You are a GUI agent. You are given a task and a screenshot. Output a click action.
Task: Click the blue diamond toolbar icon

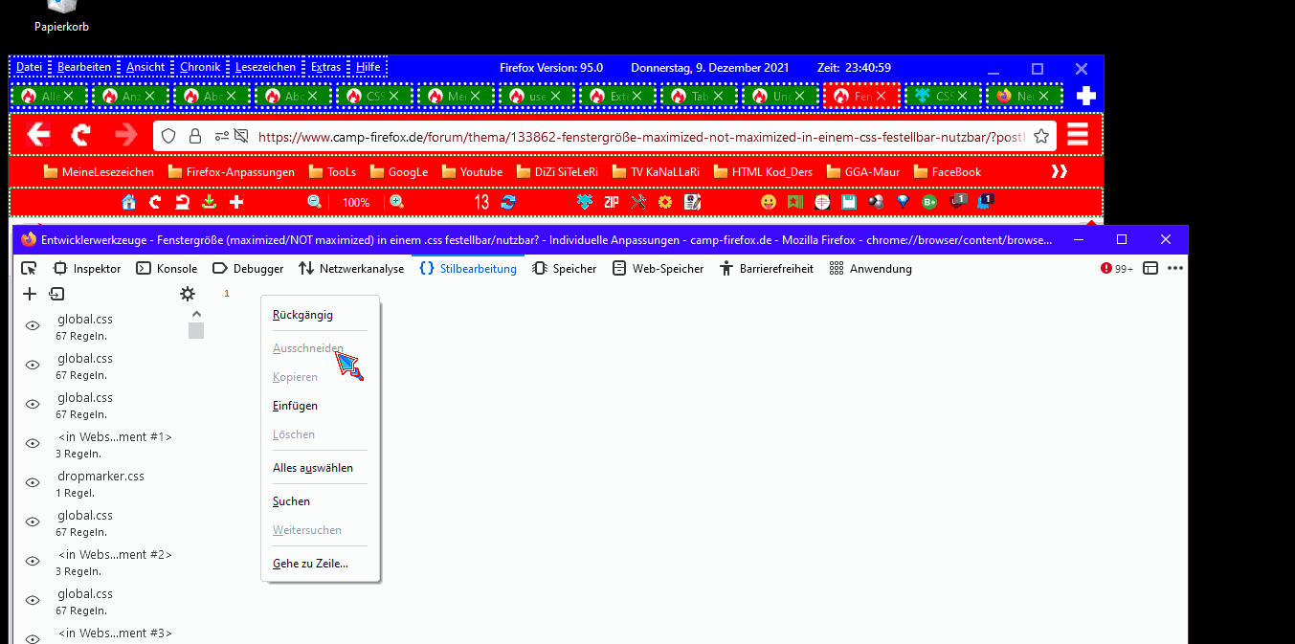tap(903, 202)
